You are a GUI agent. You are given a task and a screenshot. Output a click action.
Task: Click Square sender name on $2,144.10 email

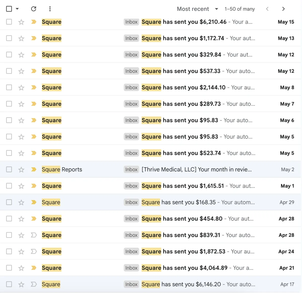pyautogui.click(x=52, y=87)
